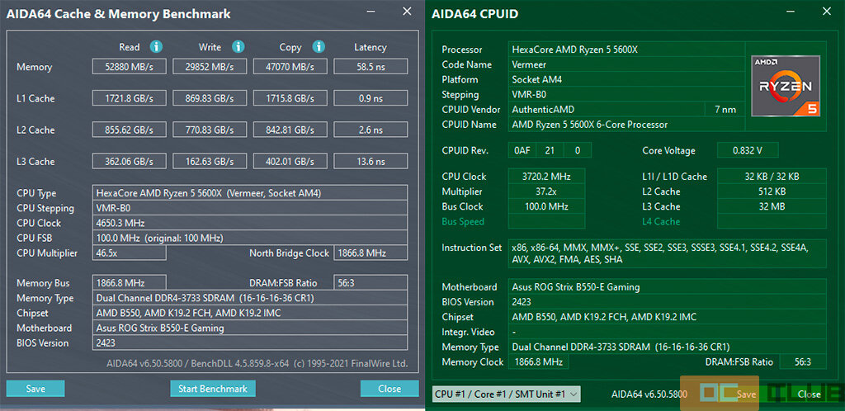
Task: Click the CPUID Rev. value 0AF
Action: point(522,150)
